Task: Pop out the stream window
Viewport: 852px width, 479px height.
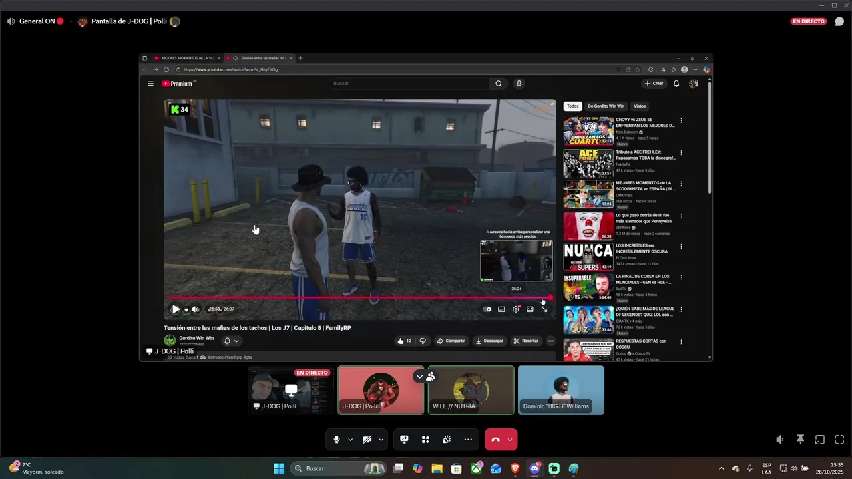Action: pyautogui.click(x=820, y=440)
